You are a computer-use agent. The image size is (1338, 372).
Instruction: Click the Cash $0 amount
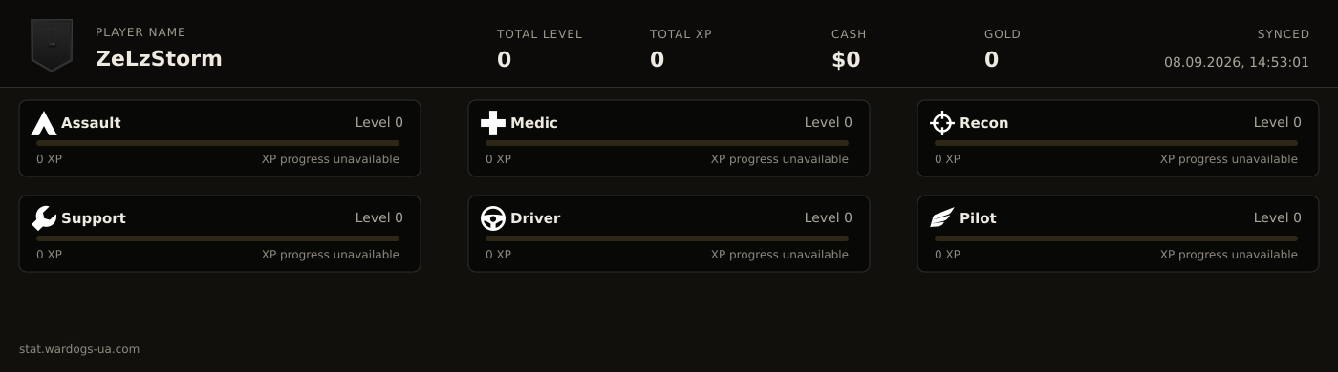pyautogui.click(x=846, y=60)
